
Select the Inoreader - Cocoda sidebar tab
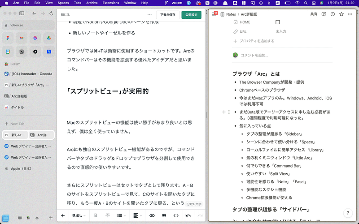coord(28,74)
